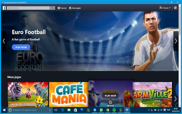Image resolution: width=182 pixels, height=114 pixels.
Task: Open the Windows Start menu
Action: click(4, 110)
